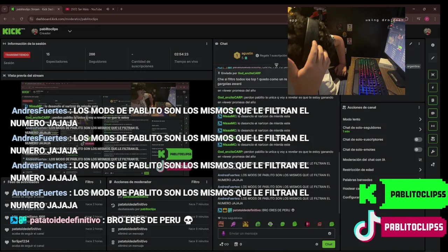This screenshot has width=448, height=252.
Task: Insert the purple emote in the row
Action: coord(233,224)
